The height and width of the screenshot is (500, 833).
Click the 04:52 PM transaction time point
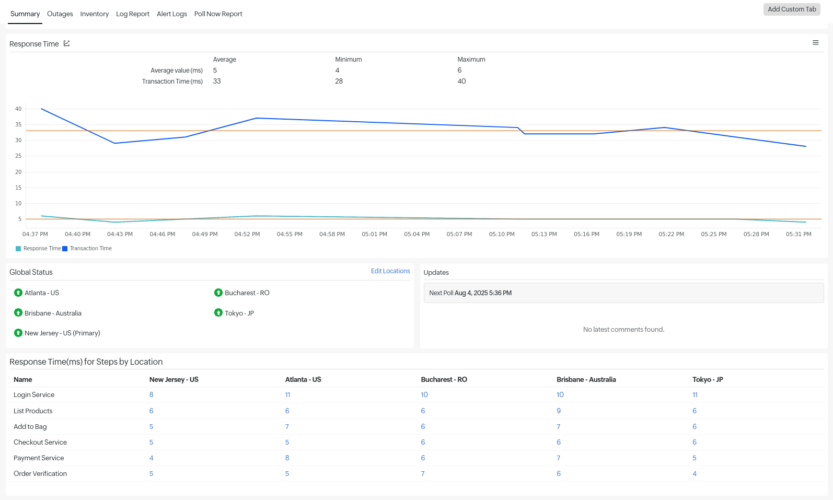click(256, 118)
